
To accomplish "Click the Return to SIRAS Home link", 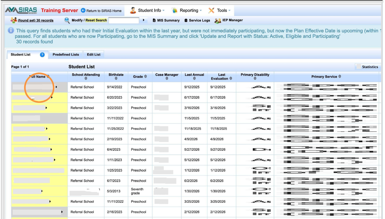I will pos(104,11).
